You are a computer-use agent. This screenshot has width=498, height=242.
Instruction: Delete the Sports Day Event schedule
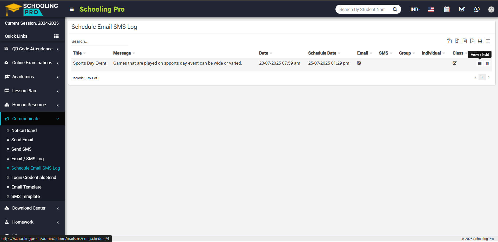pyautogui.click(x=487, y=64)
